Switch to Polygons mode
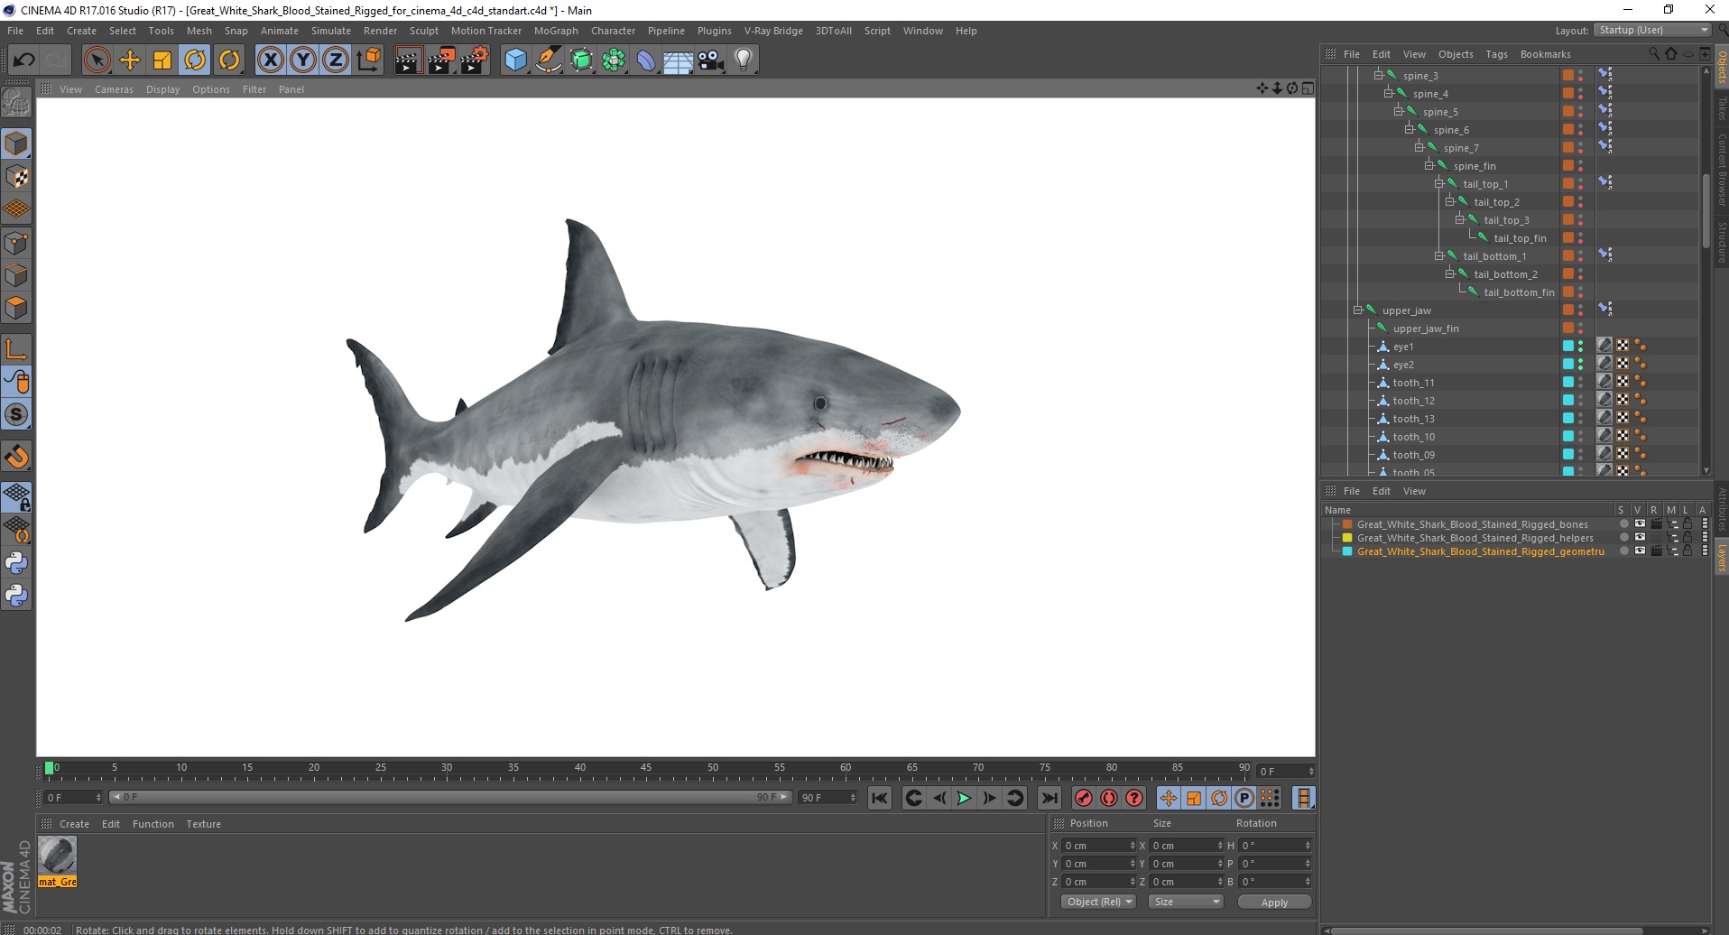The height and width of the screenshot is (935, 1729). (16, 308)
